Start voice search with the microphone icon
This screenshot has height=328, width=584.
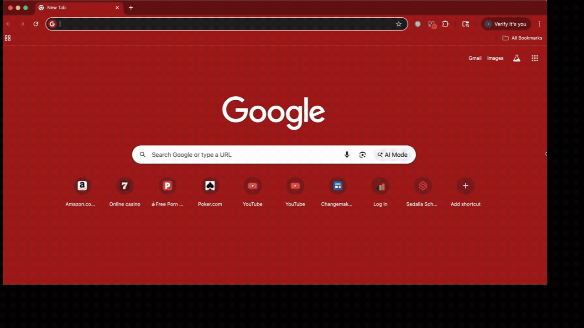coord(347,155)
